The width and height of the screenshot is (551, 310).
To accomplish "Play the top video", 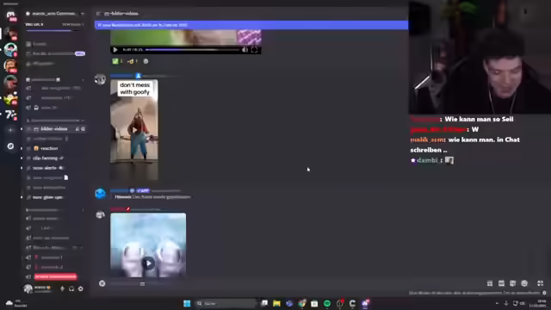I will tap(115, 50).
